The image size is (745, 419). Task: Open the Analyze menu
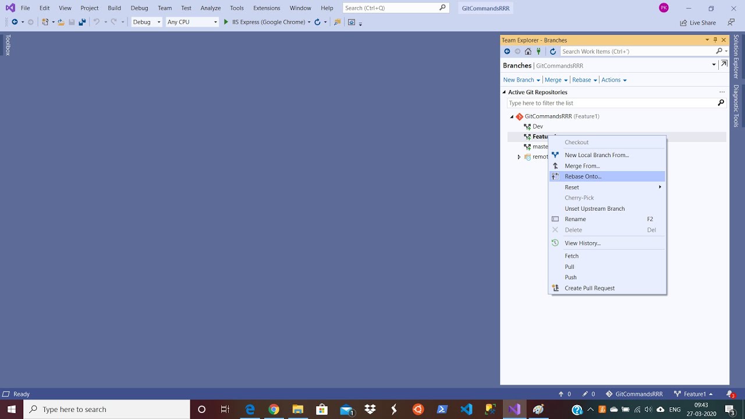[x=210, y=8]
